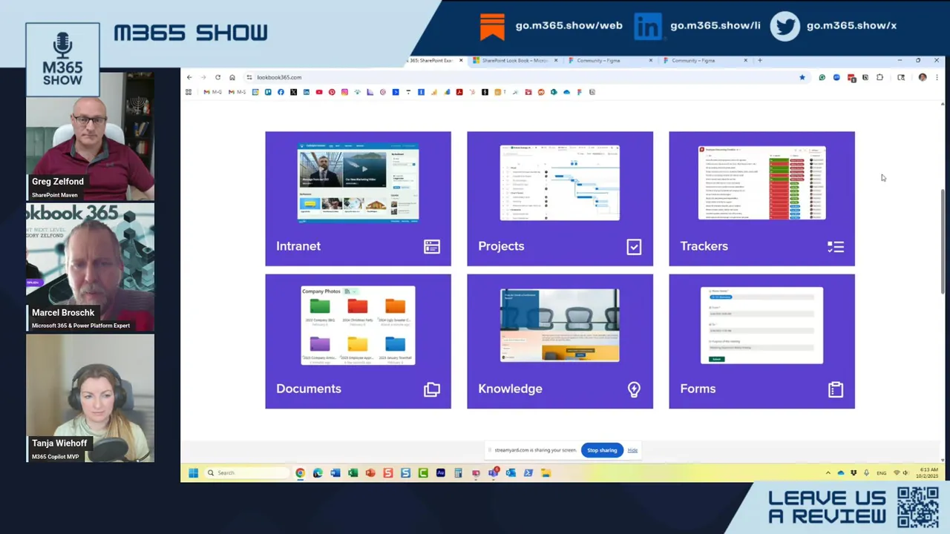Viewport: 950px width, 534px height.
Task: Open the YouTube bookmark
Action: [x=319, y=92]
